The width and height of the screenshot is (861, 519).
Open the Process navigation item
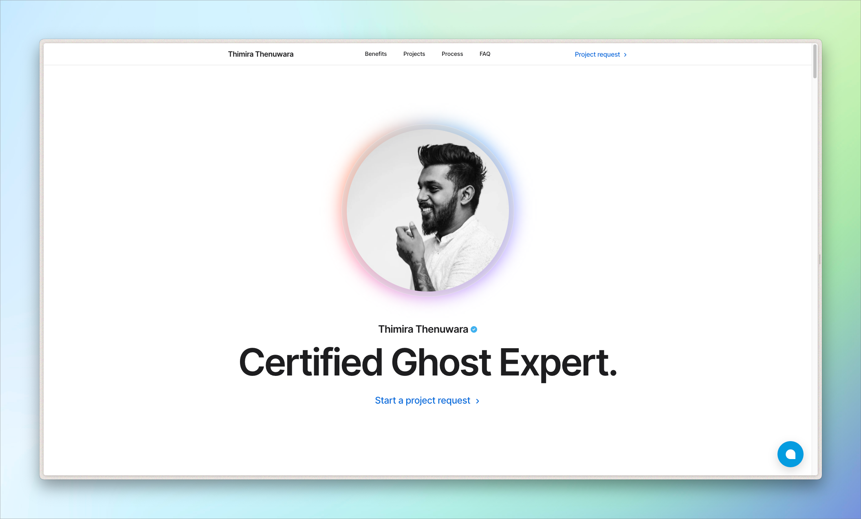tap(452, 54)
